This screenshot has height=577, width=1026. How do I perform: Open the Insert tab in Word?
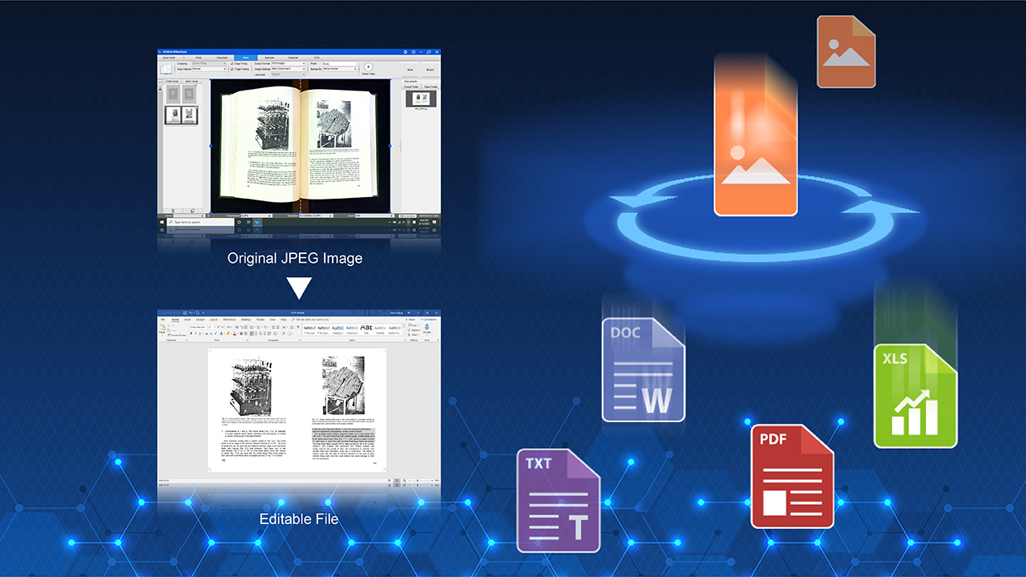(x=187, y=319)
